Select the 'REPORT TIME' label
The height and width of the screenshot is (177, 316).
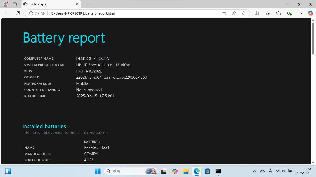(35, 96)
